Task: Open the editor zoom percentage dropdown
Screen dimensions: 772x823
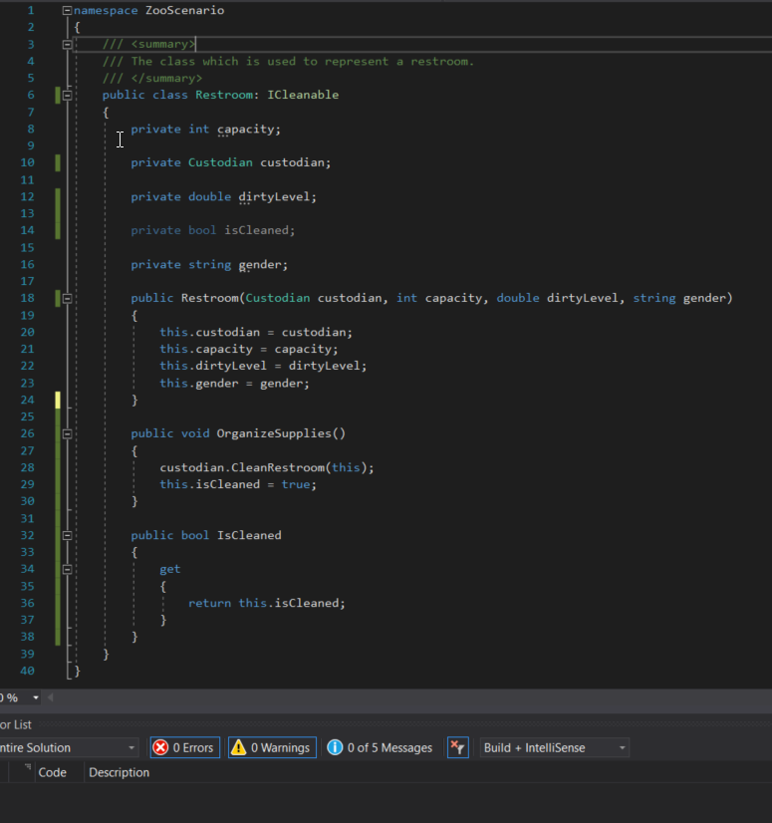Action: tap(37, 697)
